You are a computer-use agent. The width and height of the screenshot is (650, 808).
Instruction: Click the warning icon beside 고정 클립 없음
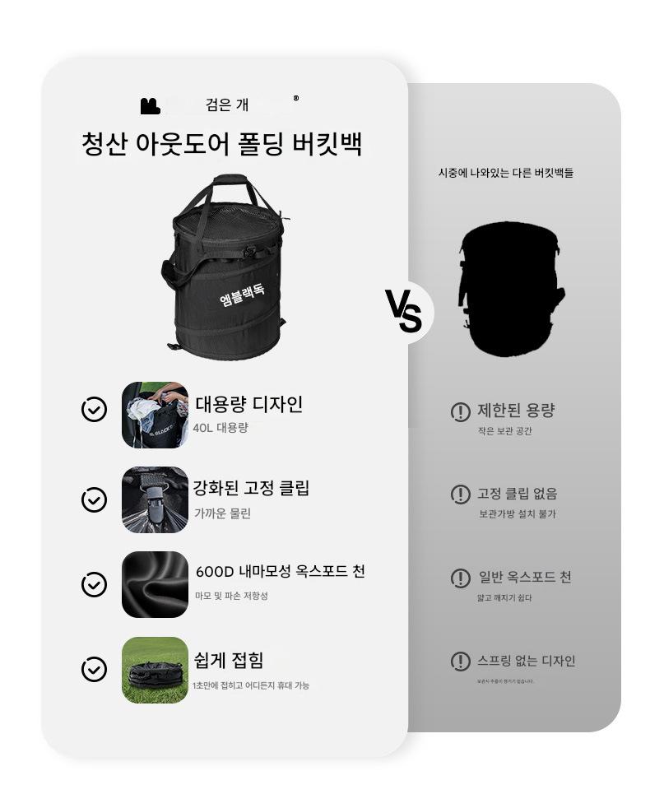[x=460, y=495]
